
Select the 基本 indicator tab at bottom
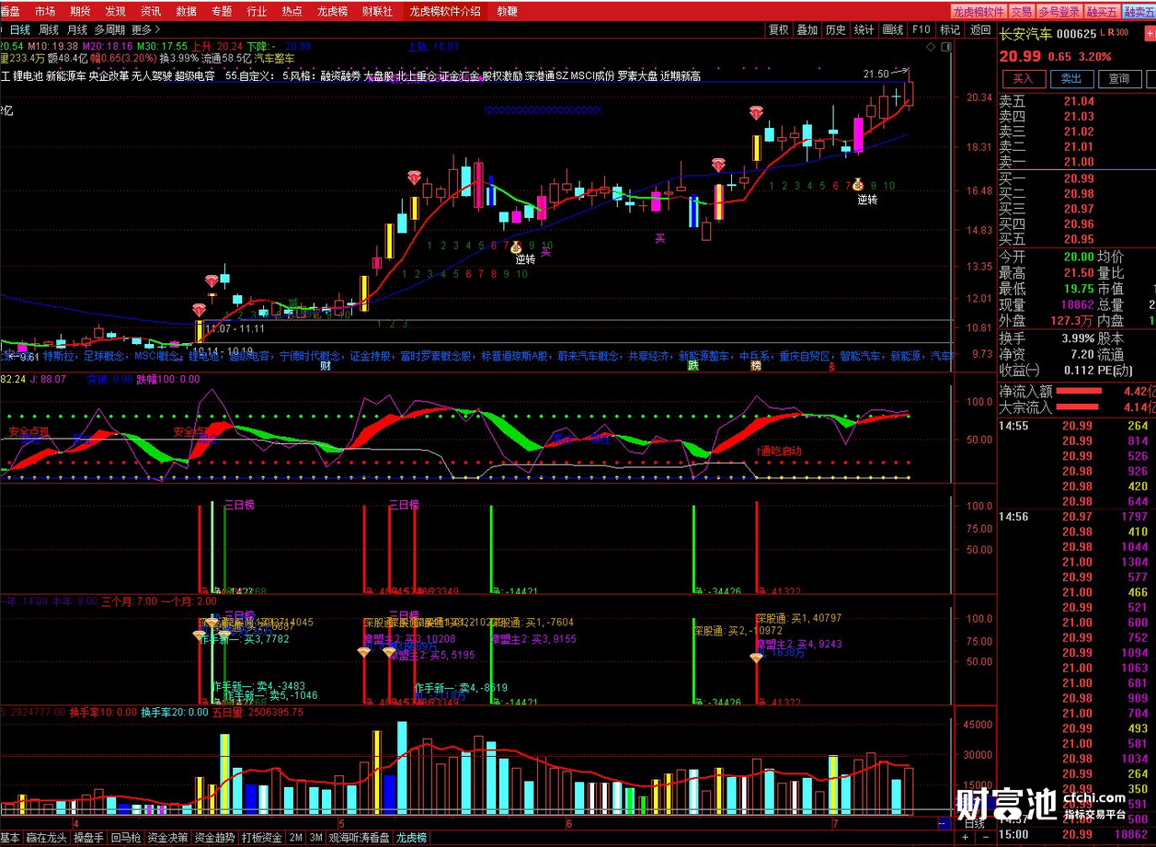point(9,838)
